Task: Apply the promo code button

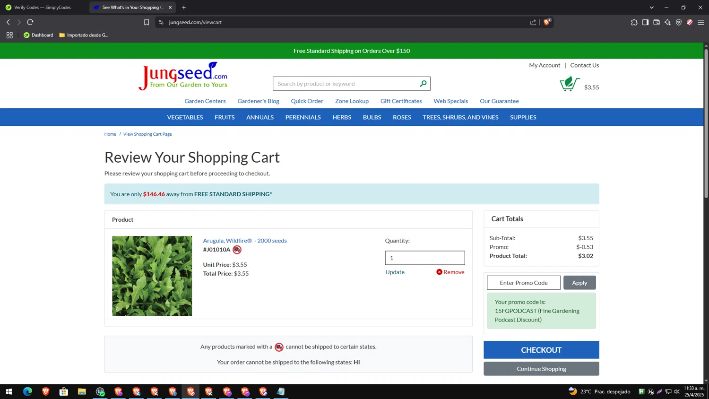Action: (x=579, y=283)
